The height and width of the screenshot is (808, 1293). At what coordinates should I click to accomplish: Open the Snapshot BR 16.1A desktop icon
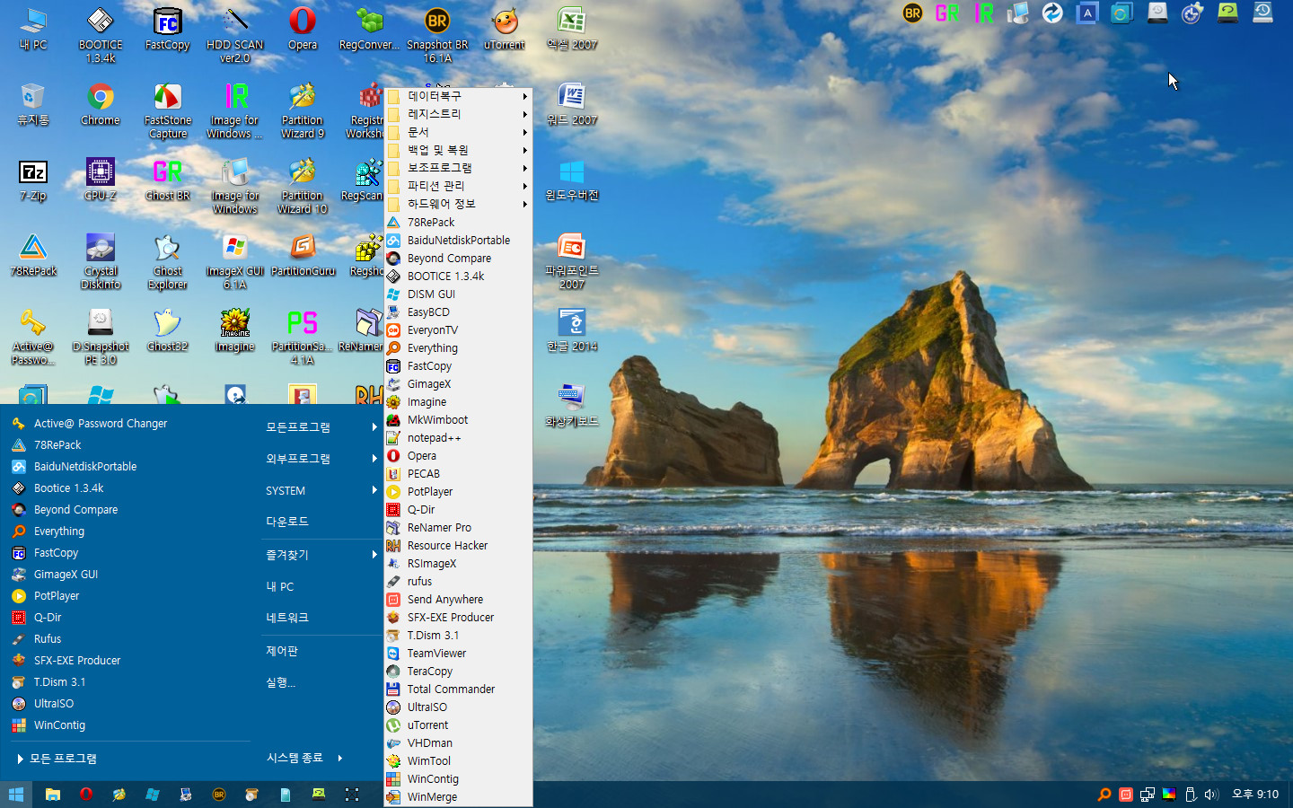(437, 34)
